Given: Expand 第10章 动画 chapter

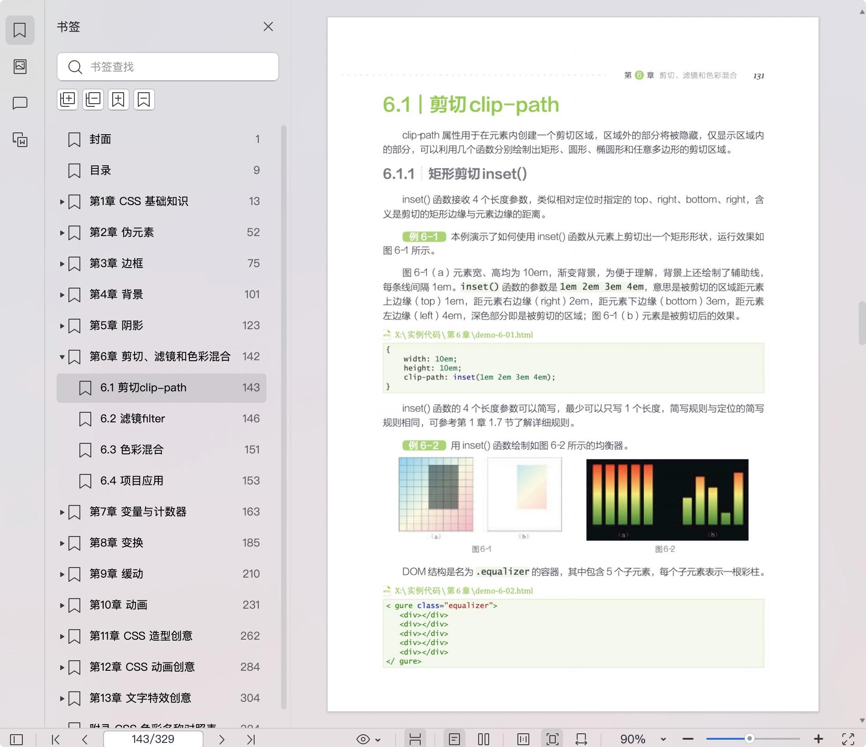Looking at the screenshot, I should [62, 605].
